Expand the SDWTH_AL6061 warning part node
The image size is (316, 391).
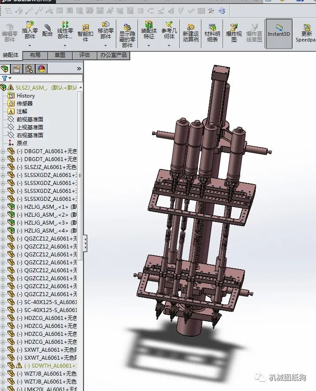(3, 366)
